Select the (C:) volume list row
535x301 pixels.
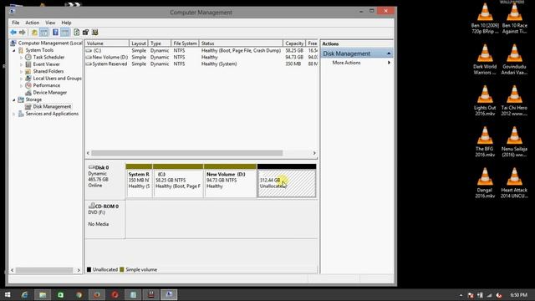[201, 50]
